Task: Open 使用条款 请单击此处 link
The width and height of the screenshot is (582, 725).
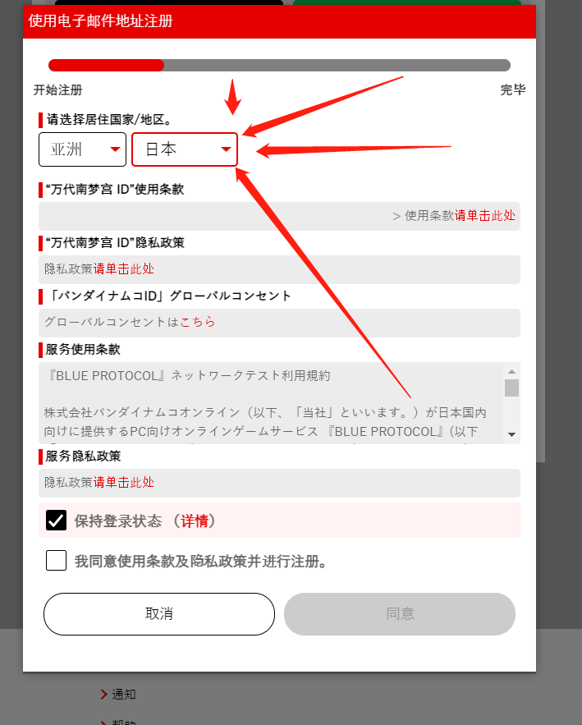Action: click(485, 215)
